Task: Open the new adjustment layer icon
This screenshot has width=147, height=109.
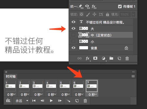Action: click(103, 58)
